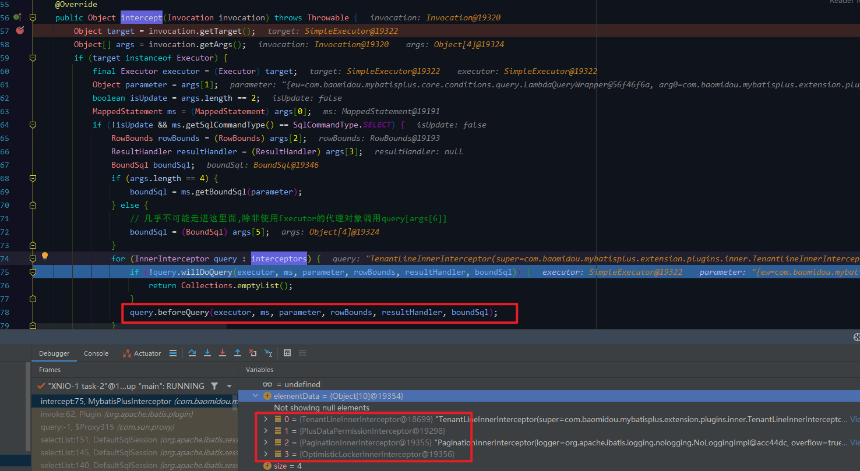Click the ms.getBoundSql(parameter) statement on line 69
Screen dimensions: 860x471
point(216,192)
